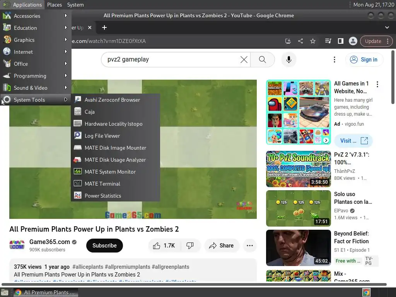
Task: Click the Share button under video
Action: tap(221, 246)
